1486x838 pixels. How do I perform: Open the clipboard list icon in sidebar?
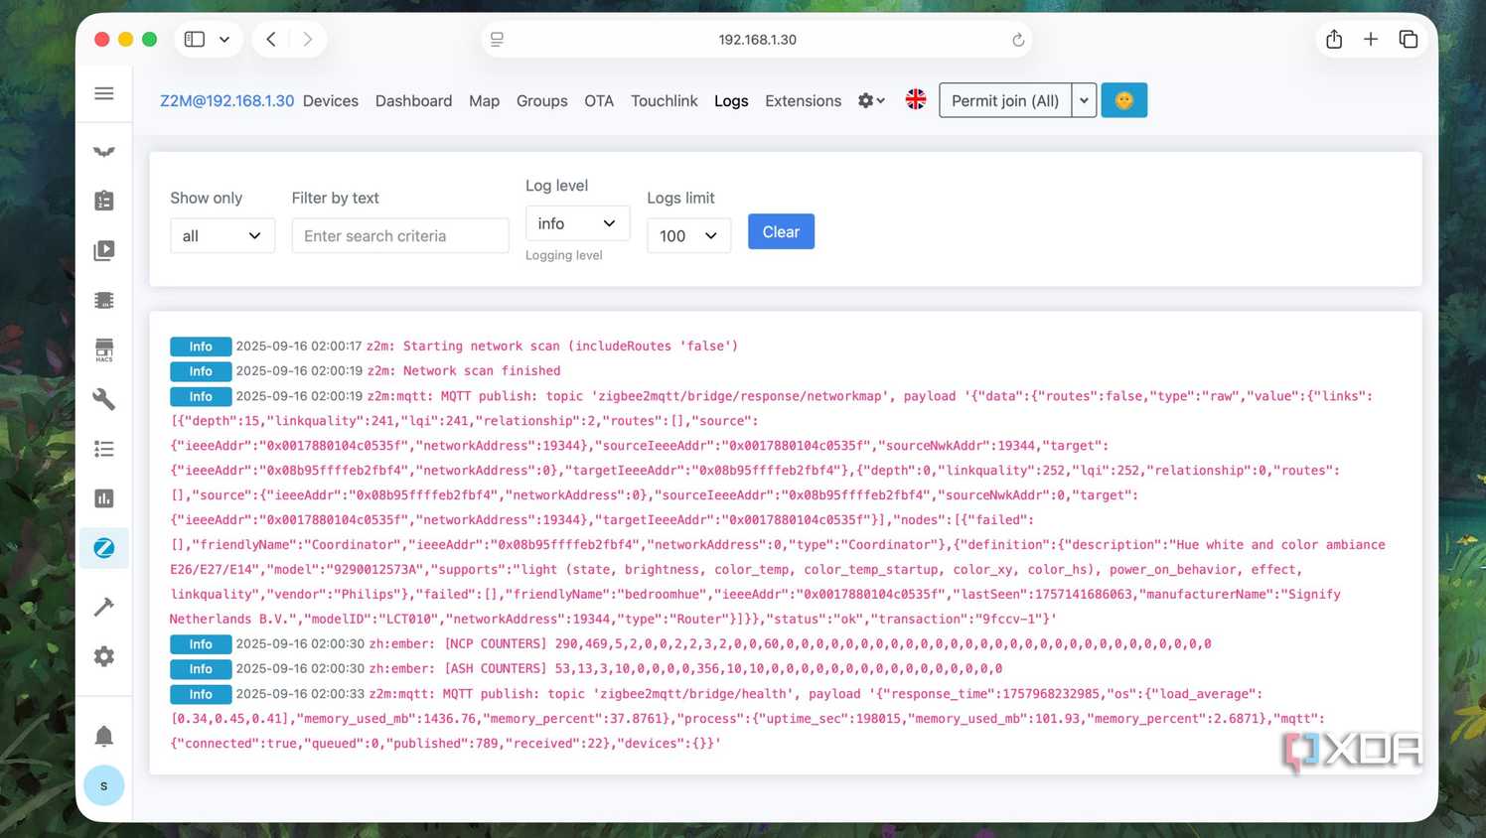pos(103,201)
